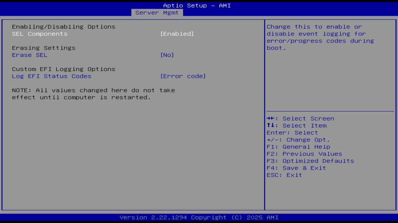Select the Erase SEL option

click(30, 55)
